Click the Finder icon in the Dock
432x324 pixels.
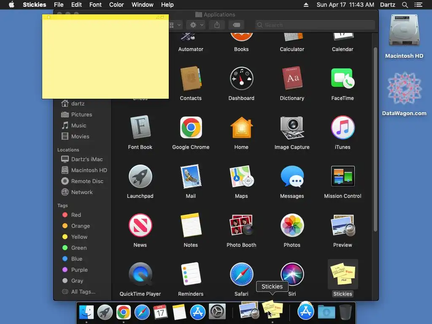pos(86,312)
